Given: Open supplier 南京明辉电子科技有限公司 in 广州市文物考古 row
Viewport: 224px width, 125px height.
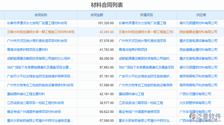Looking at the screenshot, I should click(x=198, y=85).
